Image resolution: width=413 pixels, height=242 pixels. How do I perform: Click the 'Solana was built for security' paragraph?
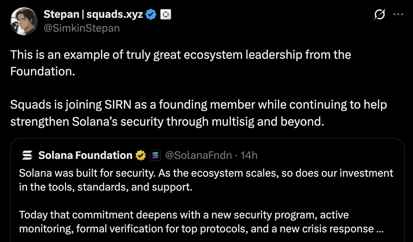point(206,173)
